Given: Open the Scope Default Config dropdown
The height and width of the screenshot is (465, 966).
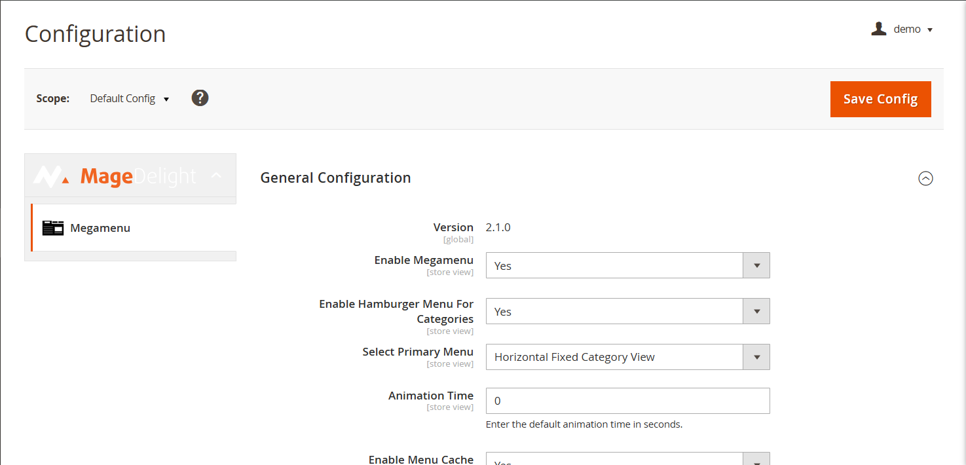Looking at the screenshot, I should click(x=130, y=99).
